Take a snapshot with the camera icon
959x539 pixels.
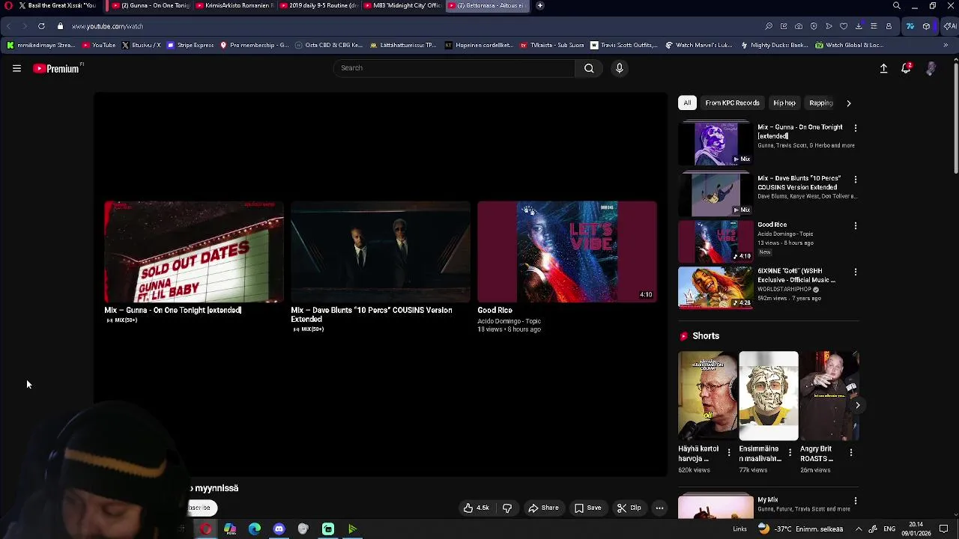799,26
